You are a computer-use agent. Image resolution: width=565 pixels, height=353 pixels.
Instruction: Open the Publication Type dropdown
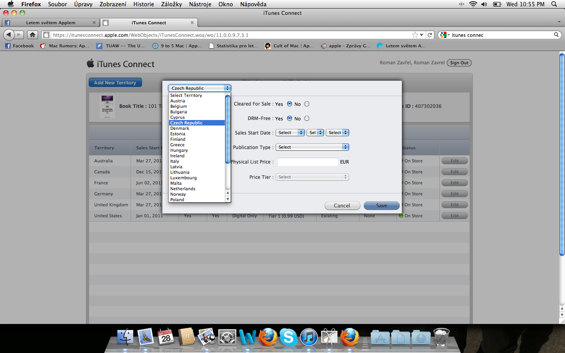312,147
